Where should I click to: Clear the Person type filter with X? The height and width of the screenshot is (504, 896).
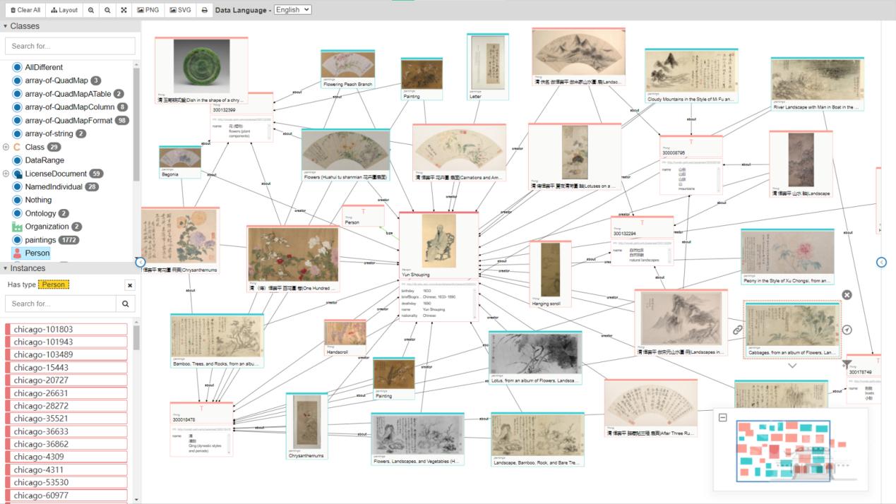point(130,285)
